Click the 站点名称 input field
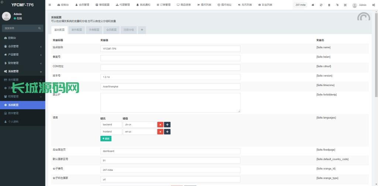 coord(170,48)
